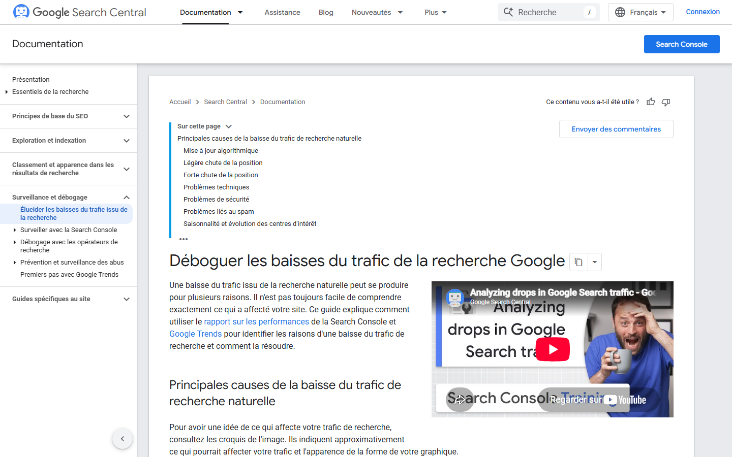Go to Problèmes liés au spam
Viewport: 732px width, 457px height.
coord(219,212)
